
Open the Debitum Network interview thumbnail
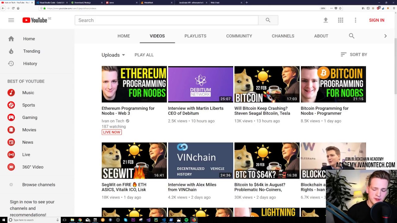[x=200, y=84]
